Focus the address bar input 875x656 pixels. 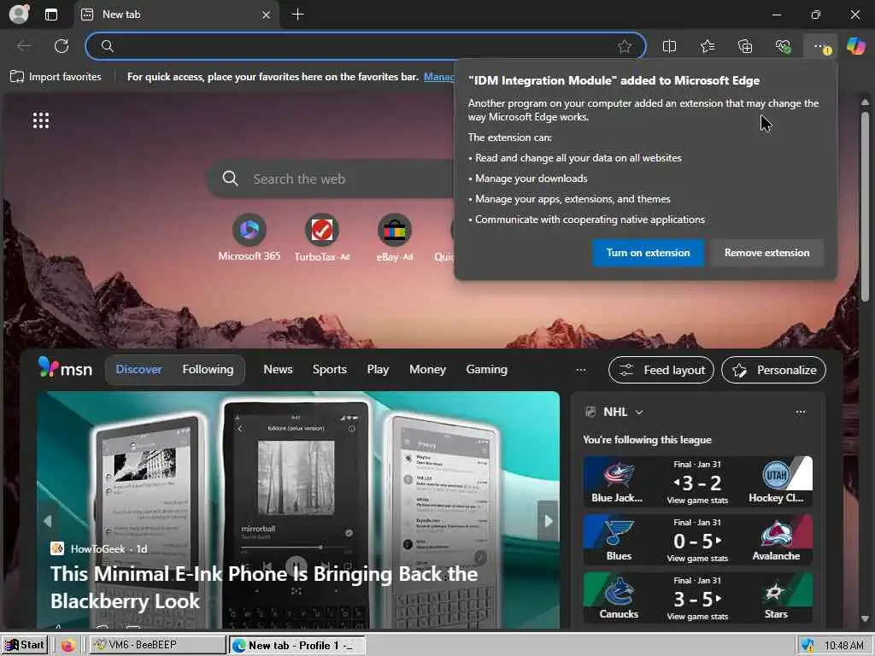[x=366, y=46]
